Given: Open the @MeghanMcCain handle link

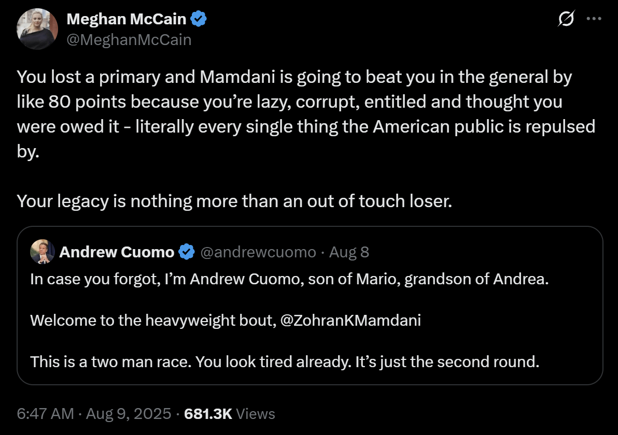Looking at the screenshot, I should [x=129, y=40].
